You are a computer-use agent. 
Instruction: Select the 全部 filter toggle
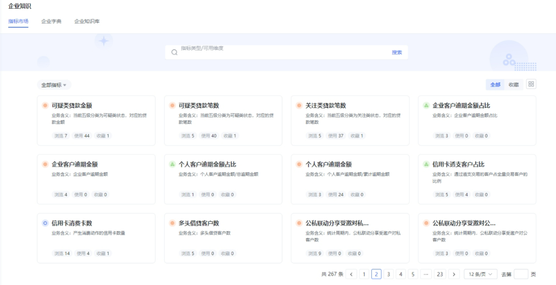click(495, 85)
